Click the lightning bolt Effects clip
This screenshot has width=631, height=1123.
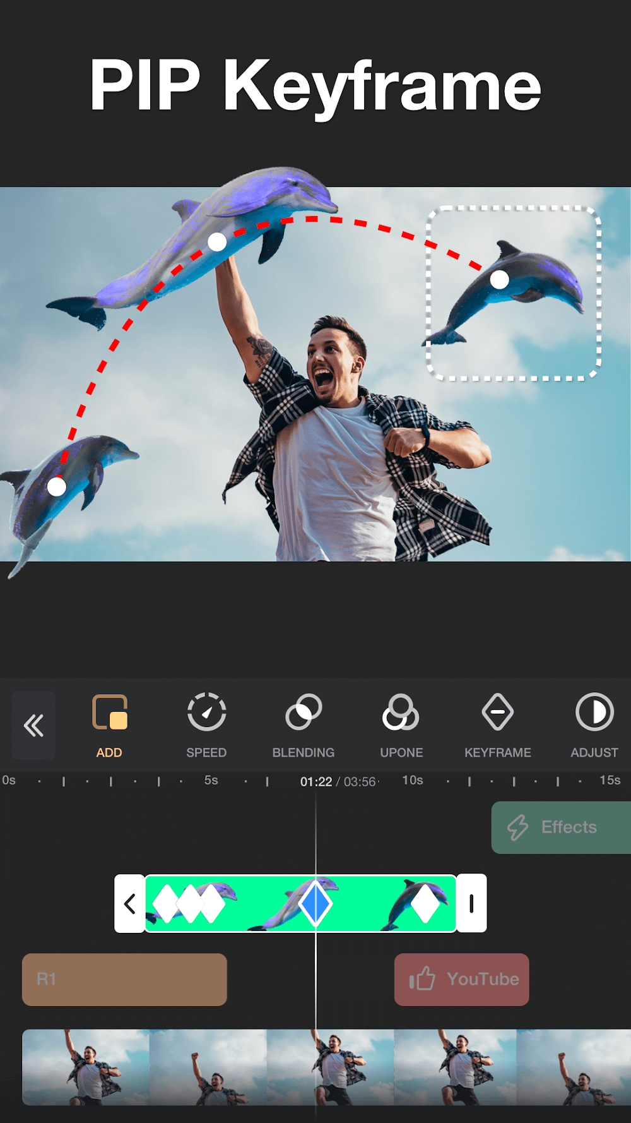click(x=560, y=827)
